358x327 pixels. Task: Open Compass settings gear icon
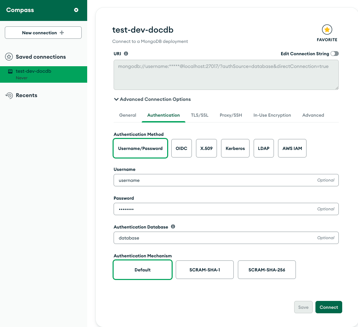[76, 10]
